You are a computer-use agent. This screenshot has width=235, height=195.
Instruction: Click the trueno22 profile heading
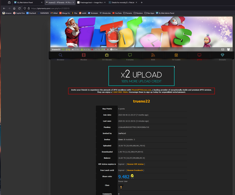(141, 101)
